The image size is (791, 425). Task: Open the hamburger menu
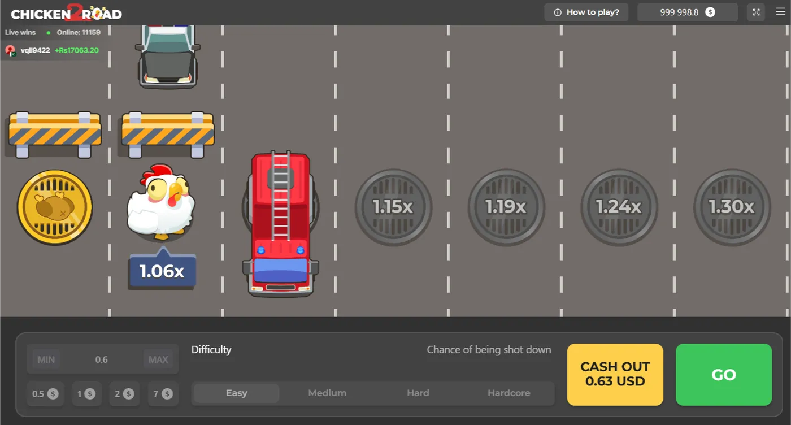pyautogui.click(x=780, y=12)
